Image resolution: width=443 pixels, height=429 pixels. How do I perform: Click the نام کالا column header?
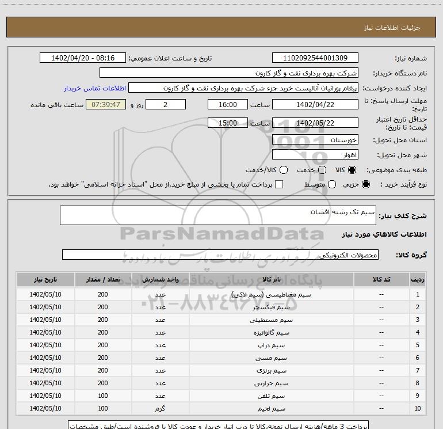pos(271,279)
